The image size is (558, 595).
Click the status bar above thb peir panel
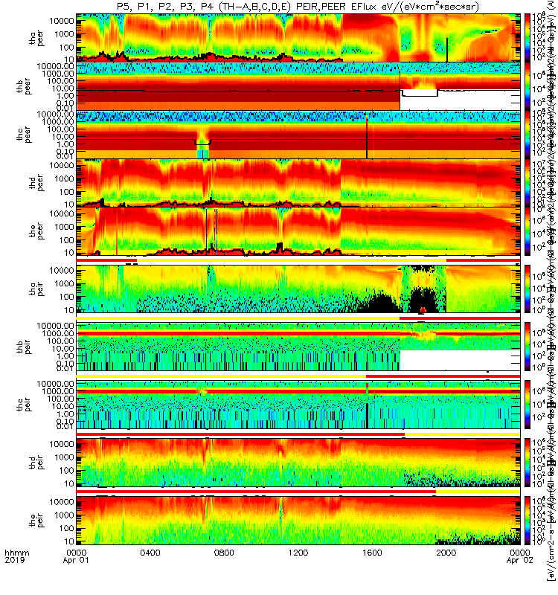298,318
